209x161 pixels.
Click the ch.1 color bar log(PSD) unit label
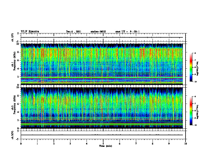(198, 68)
